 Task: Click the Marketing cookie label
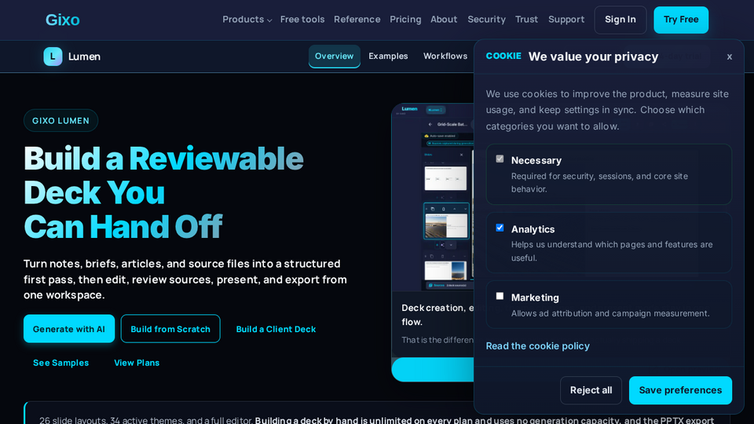tap(535, 298)
